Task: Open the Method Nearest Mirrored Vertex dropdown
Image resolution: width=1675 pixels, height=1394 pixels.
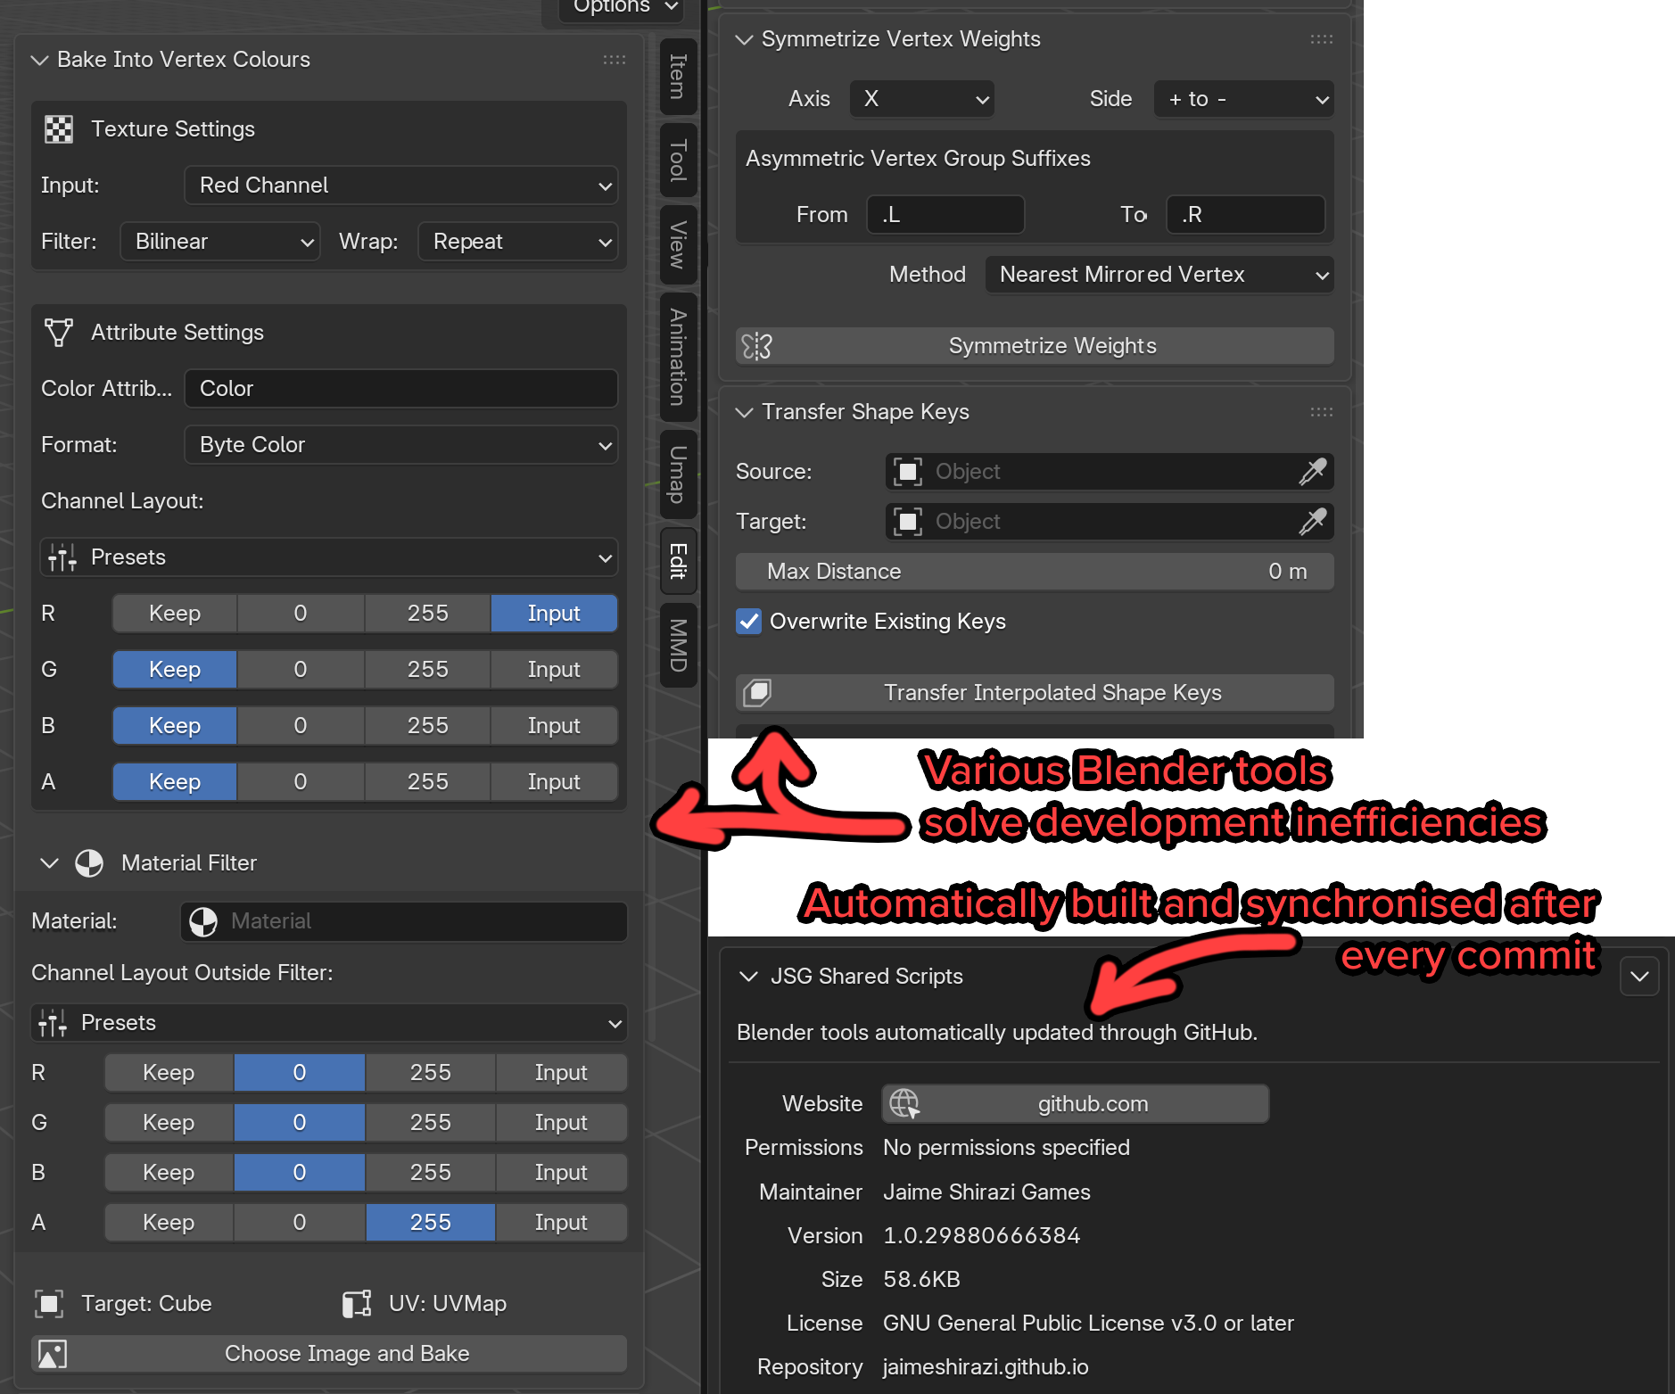Action: tap(1159, 275)
